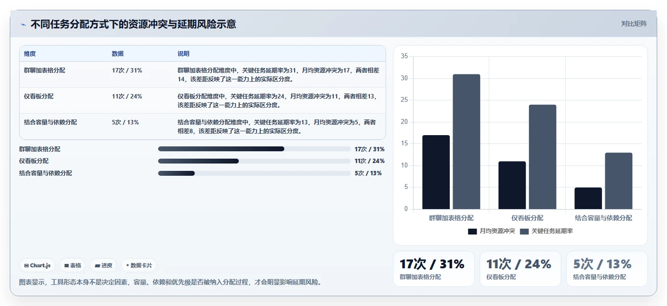Select table cell 仅看板分配
667x306 pixels.
(x=39, y=96)
